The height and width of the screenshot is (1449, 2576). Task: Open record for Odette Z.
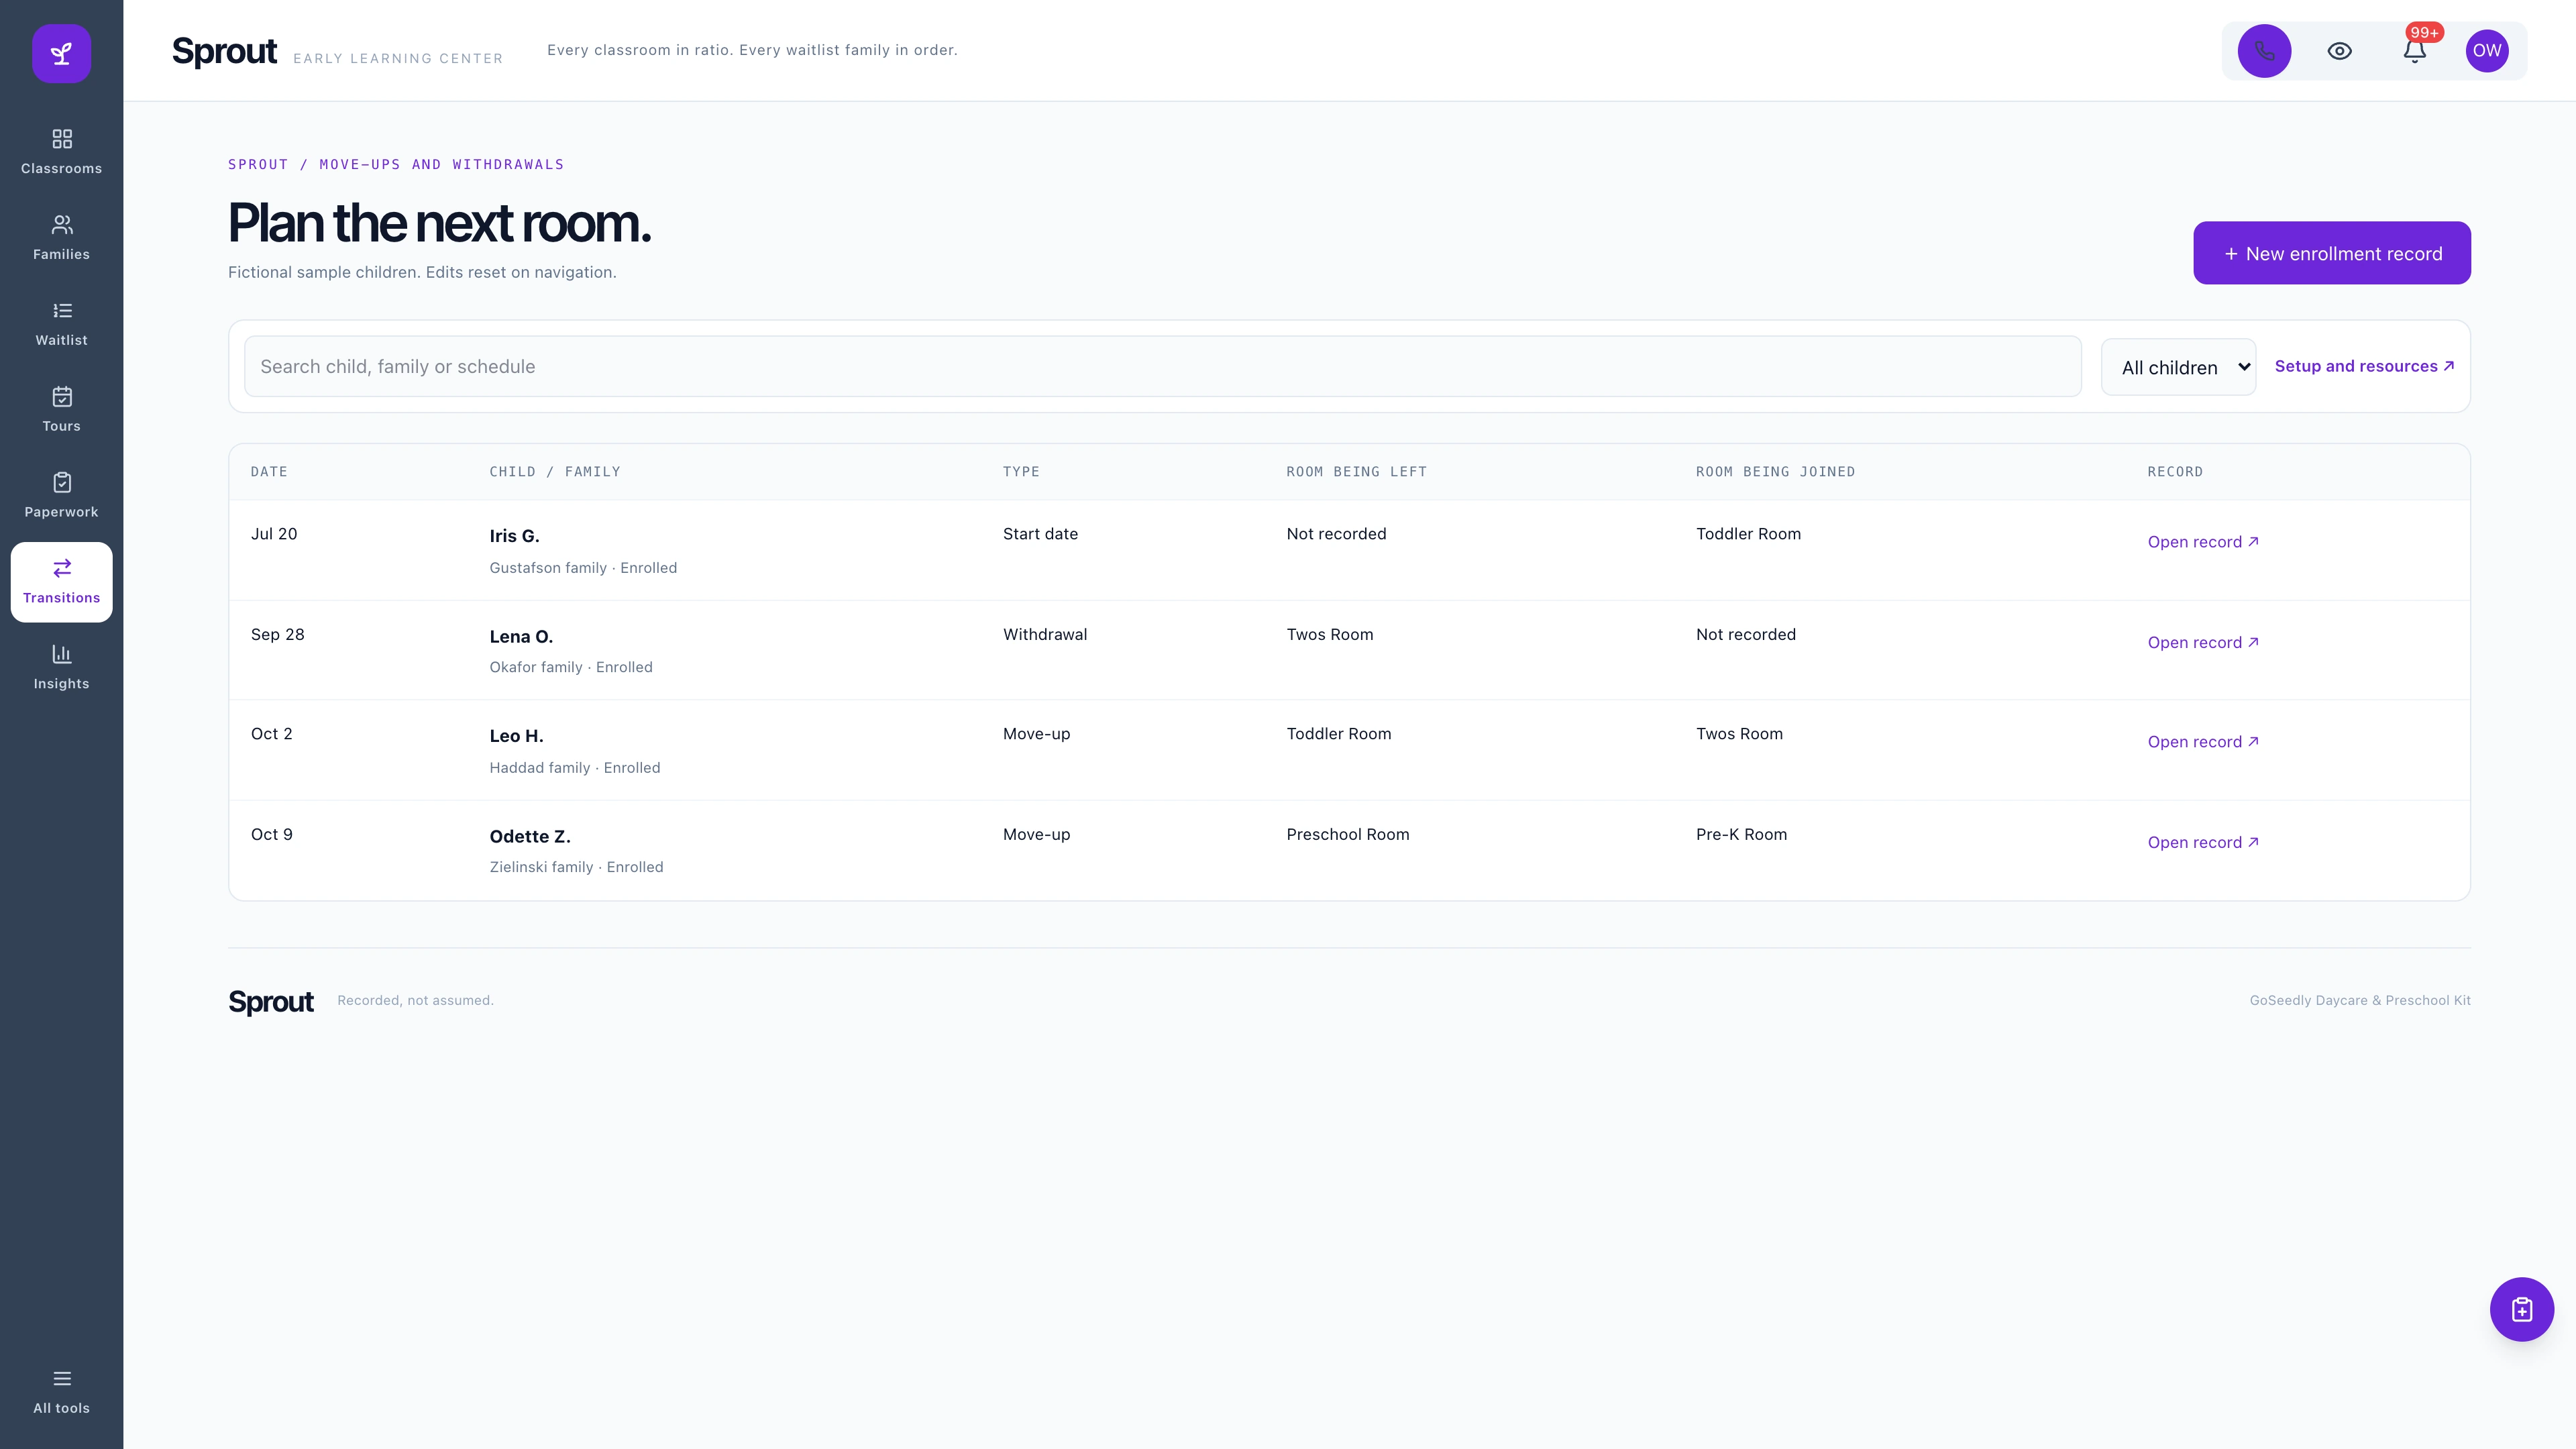click(x=2203, y=842)
